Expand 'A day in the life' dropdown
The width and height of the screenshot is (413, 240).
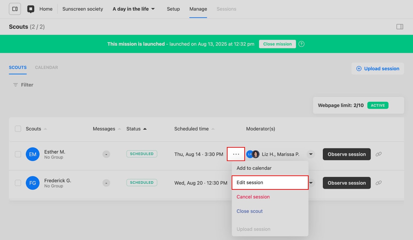tap(153, 9)
